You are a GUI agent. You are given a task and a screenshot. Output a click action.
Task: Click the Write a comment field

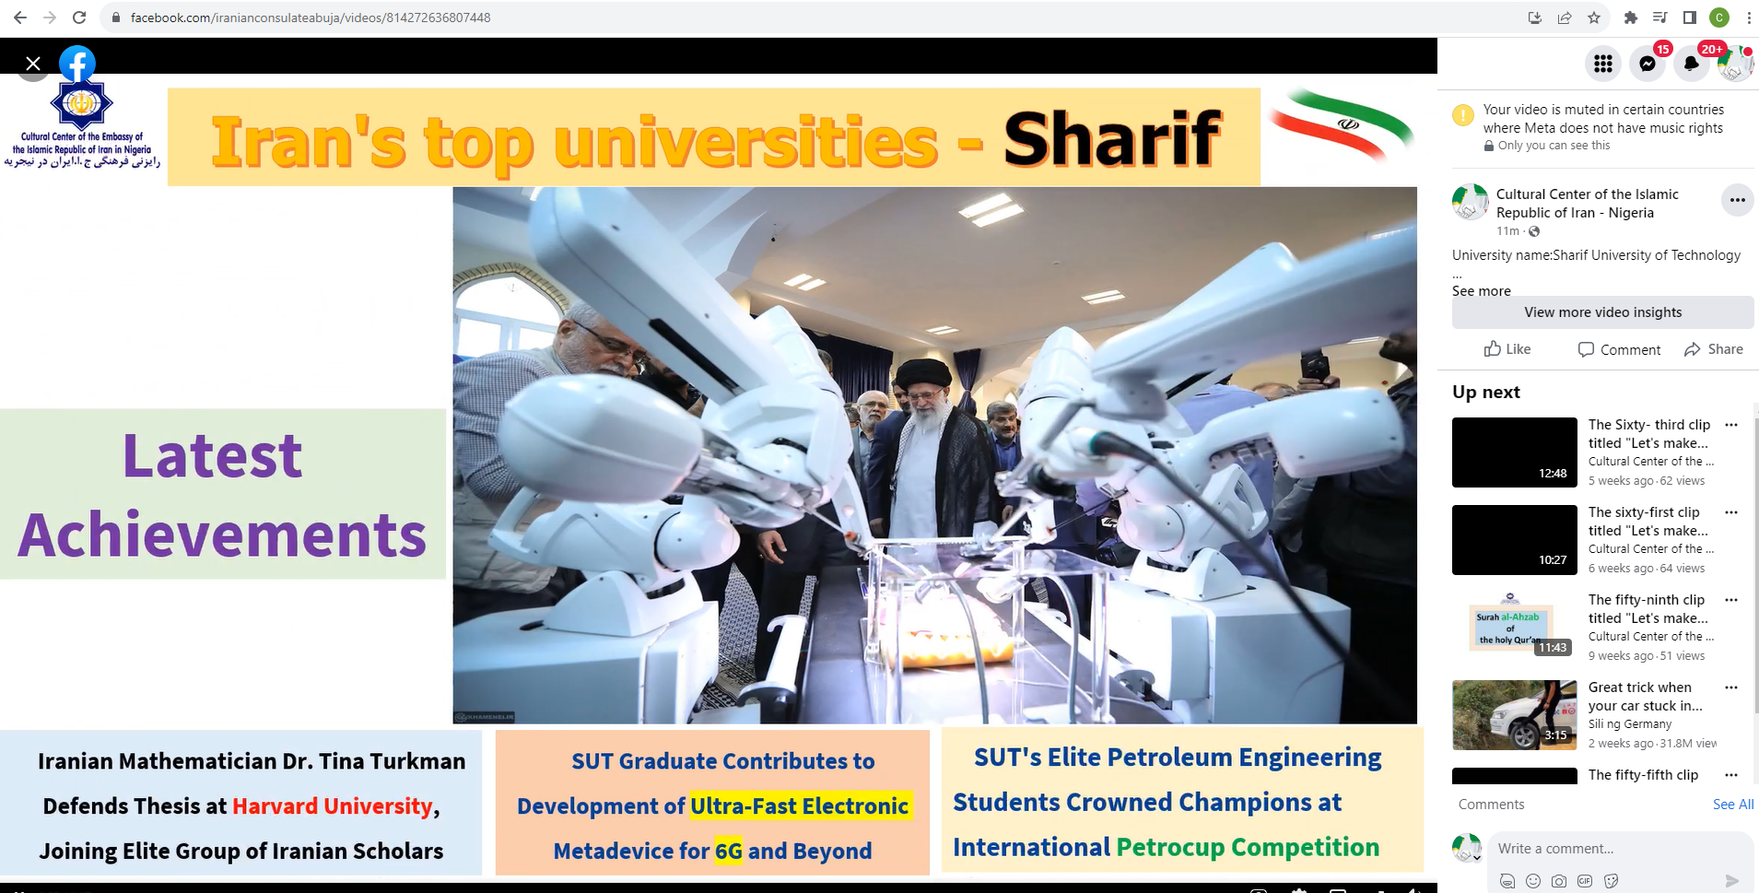pos(1622,849)
